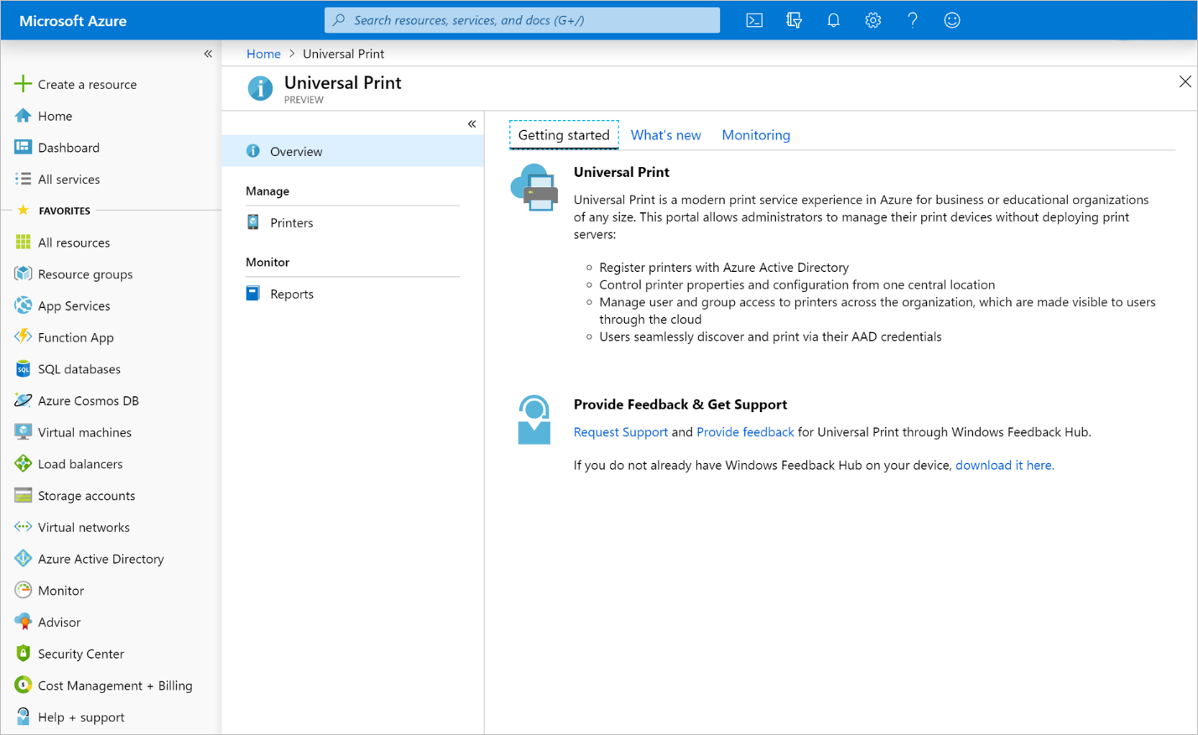Screen dimensions: 1198x735
Task: Open help question mark icon
Action: (x=912, y=20)
